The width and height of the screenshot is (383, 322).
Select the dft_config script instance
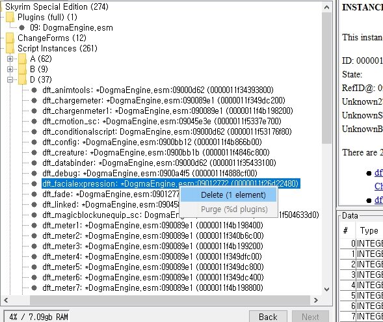(x=152, y=142)
